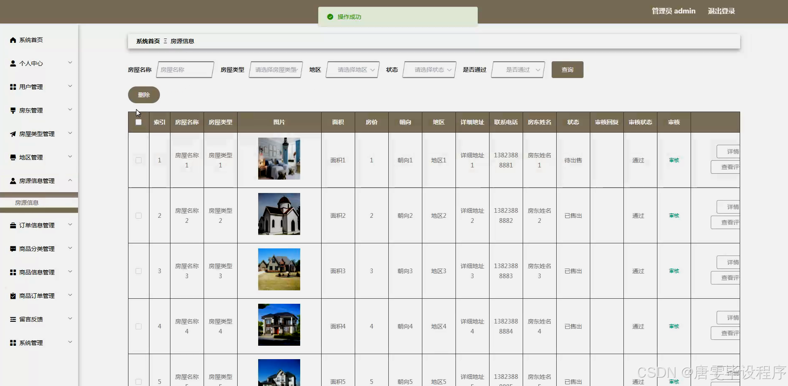The width and height of the screenshot is (788, 386).
Task: Click the 待出售 status cell in row 1
Action: pyautogui.click(x=573, y=160)
